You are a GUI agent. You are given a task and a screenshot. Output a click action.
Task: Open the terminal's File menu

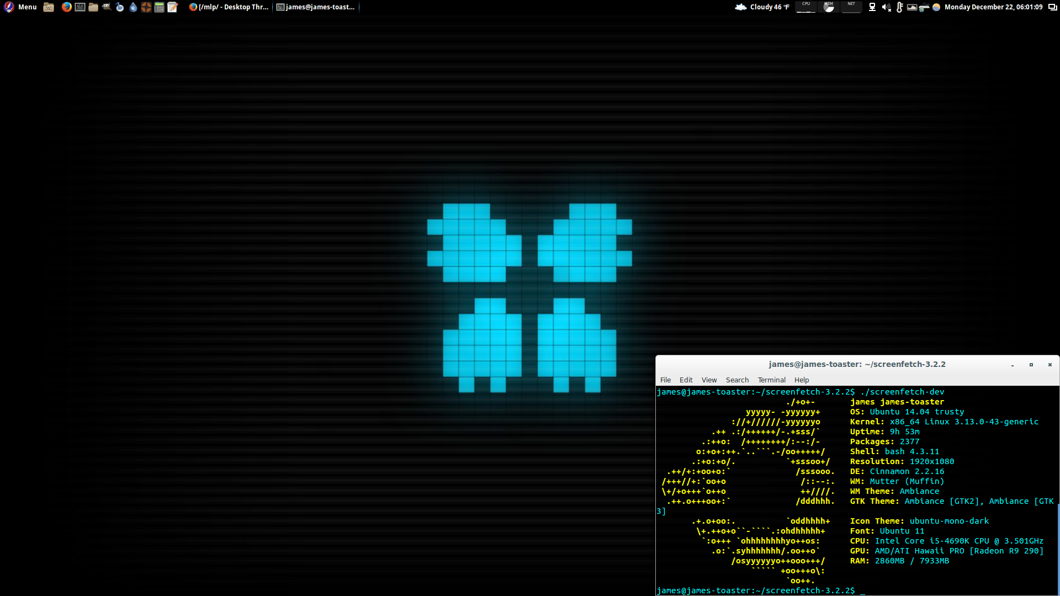pyautogui.click(x=665, y=380)
